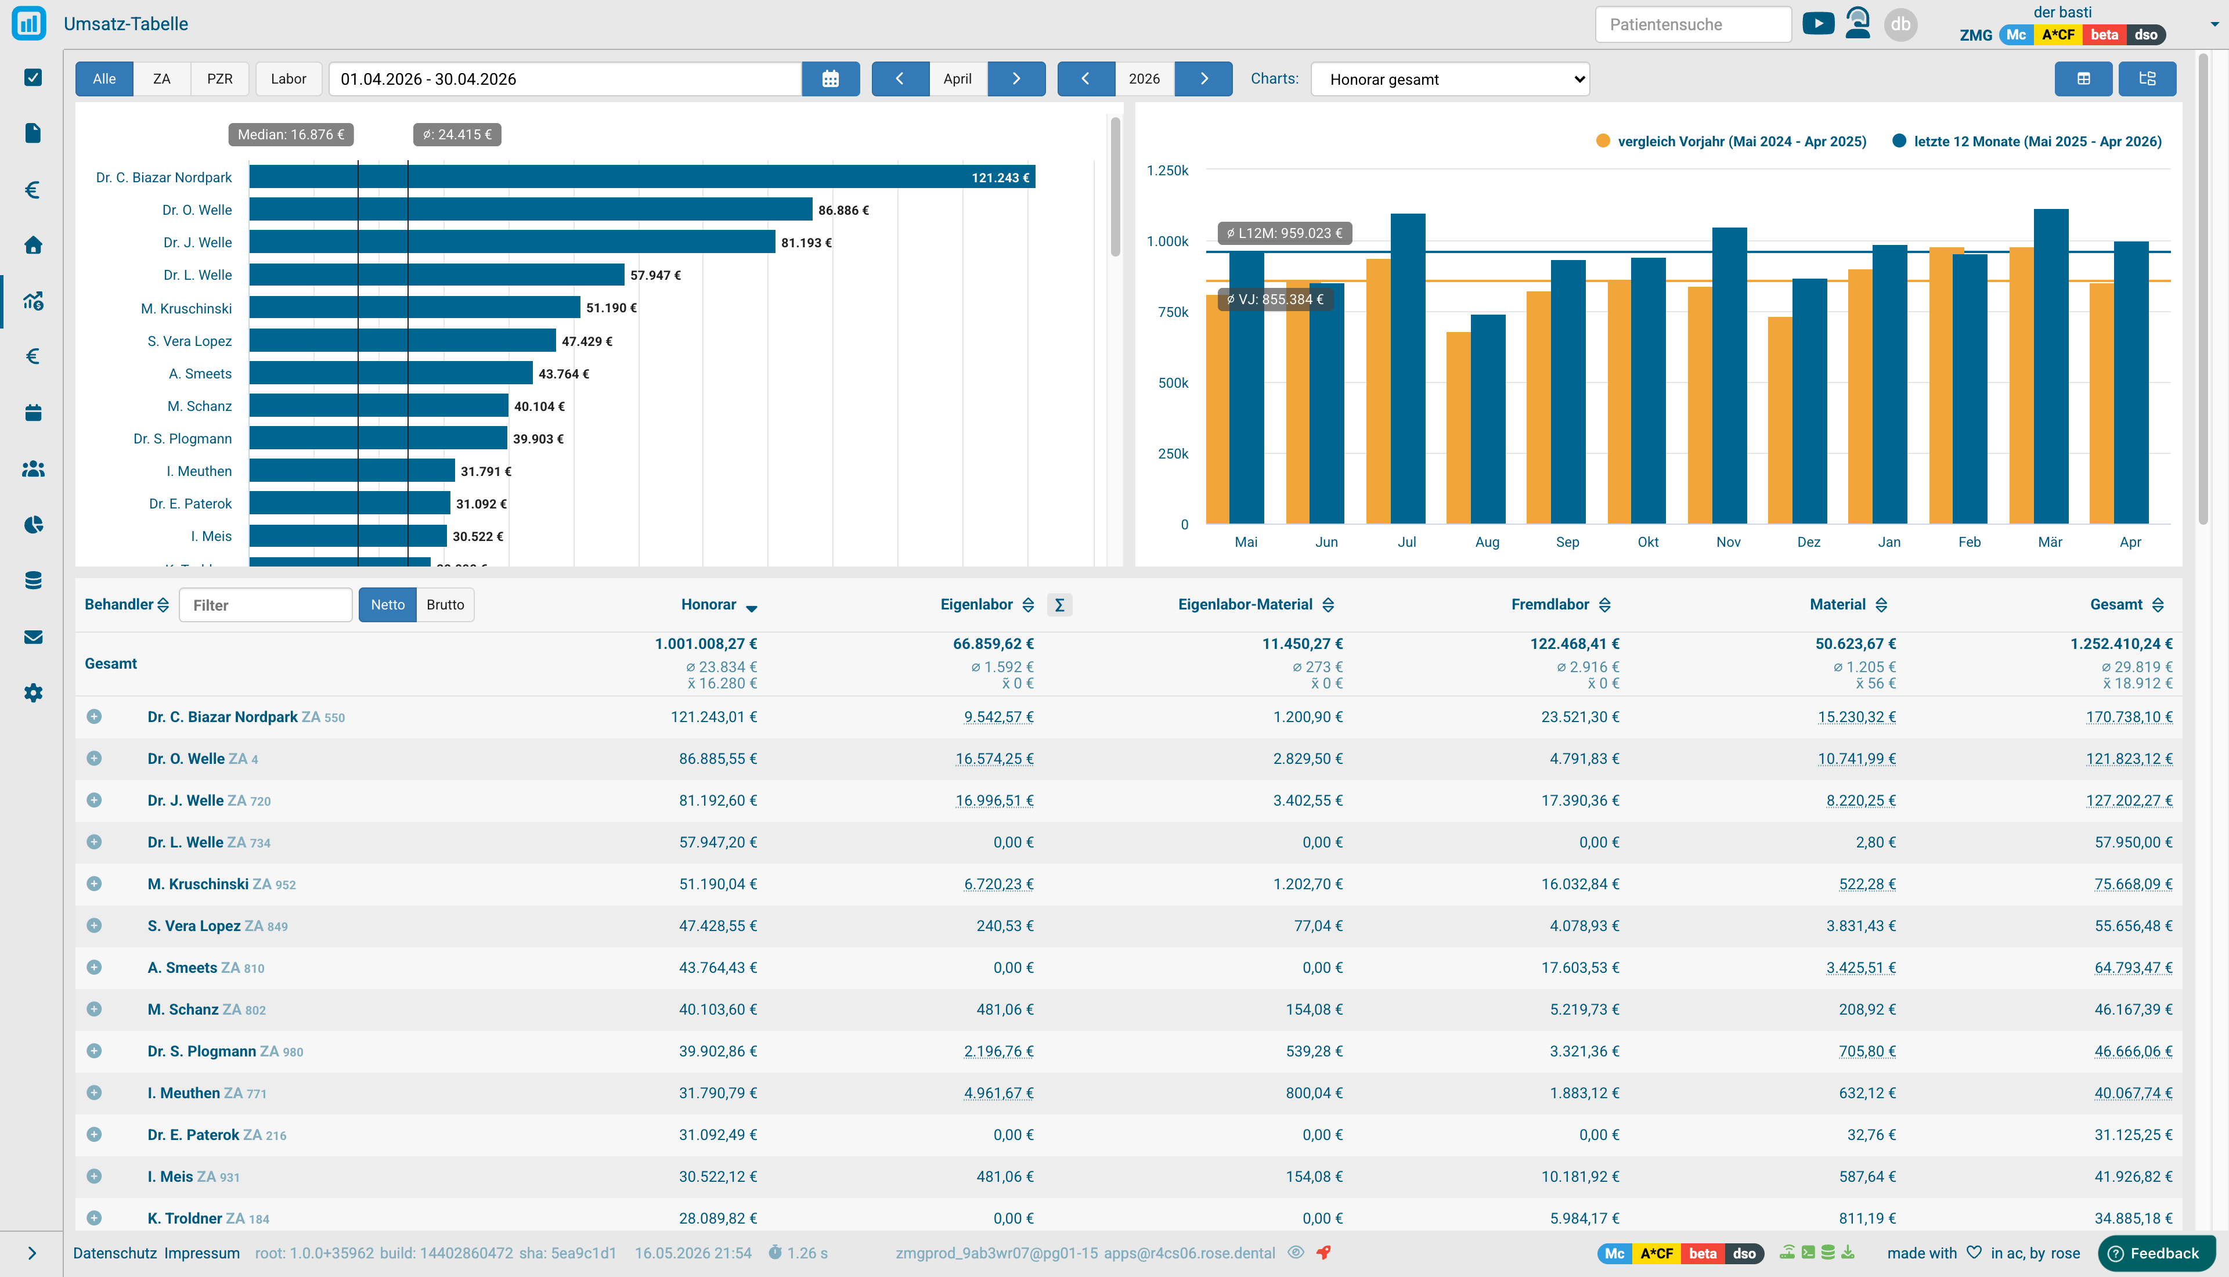
Task: Click the app logo icon
Action: point(29,24)
